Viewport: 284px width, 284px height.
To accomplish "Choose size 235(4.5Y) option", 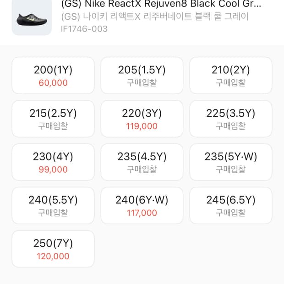I will [142, 162].
